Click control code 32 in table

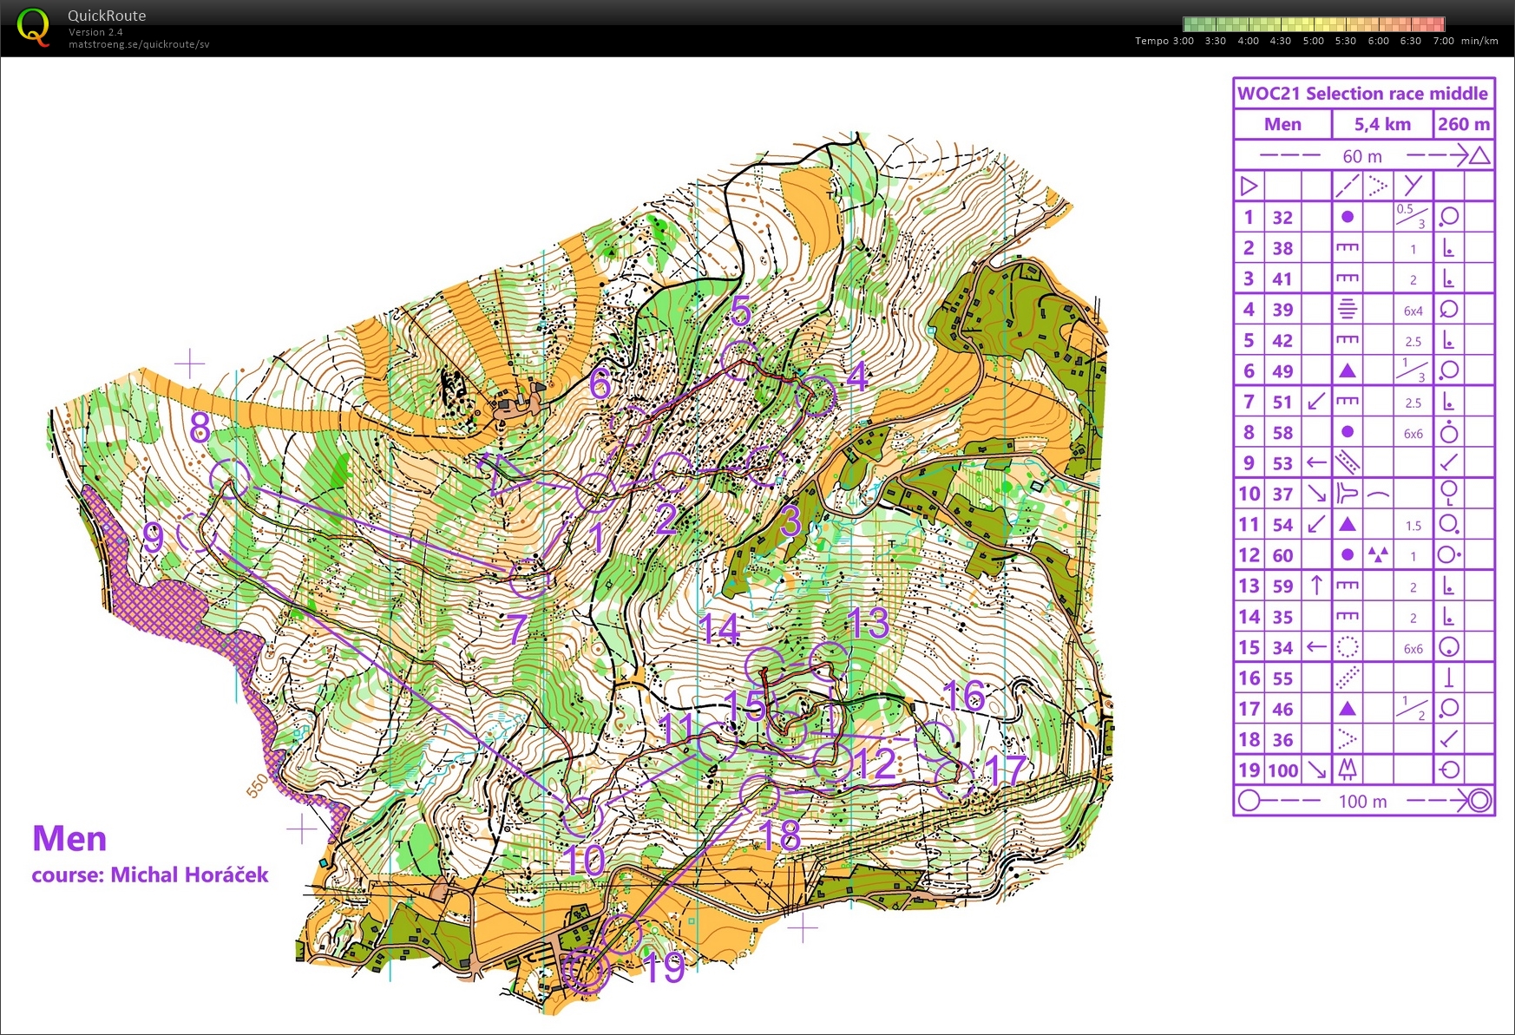[1282, 218]
